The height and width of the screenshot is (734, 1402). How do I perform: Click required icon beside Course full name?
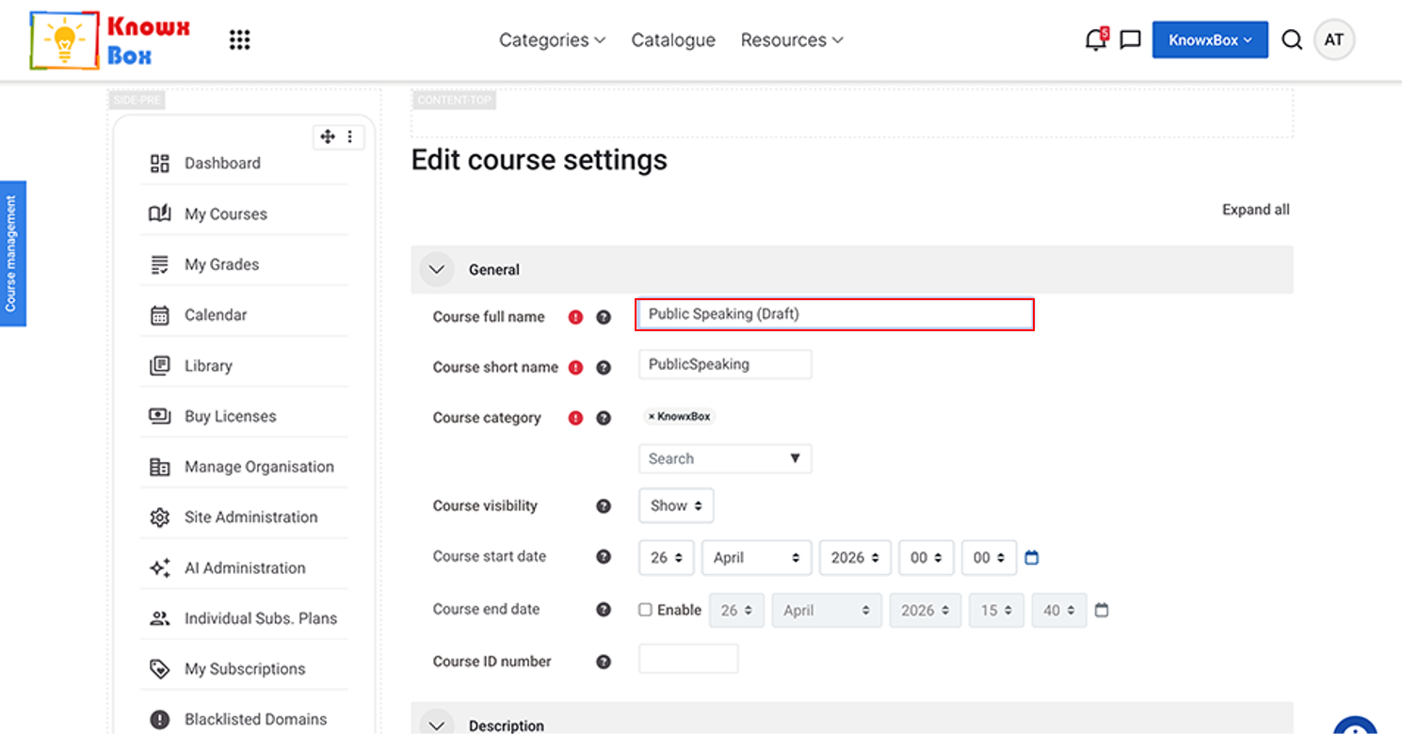[575, 317]
